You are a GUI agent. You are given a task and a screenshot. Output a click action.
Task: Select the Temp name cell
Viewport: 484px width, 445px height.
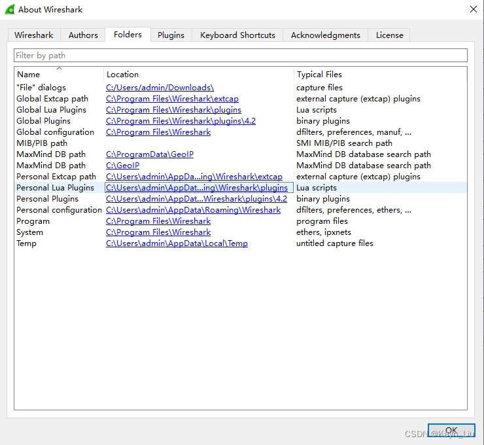(x=26, y=243)
